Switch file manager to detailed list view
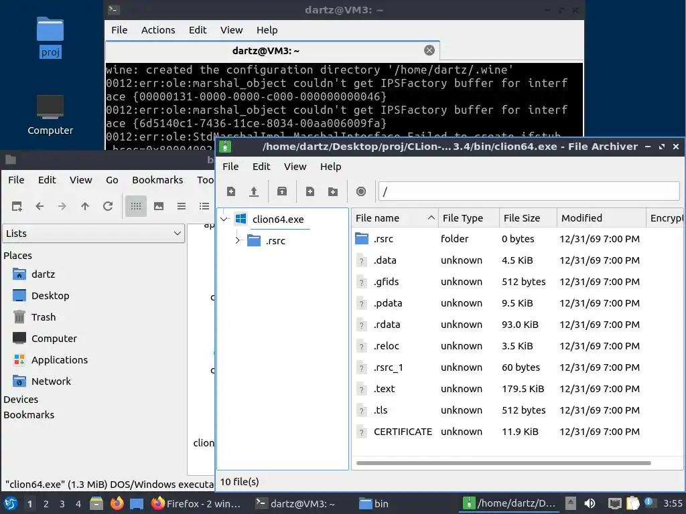Screen dimensions: 686x514 (x=204, y=206)
